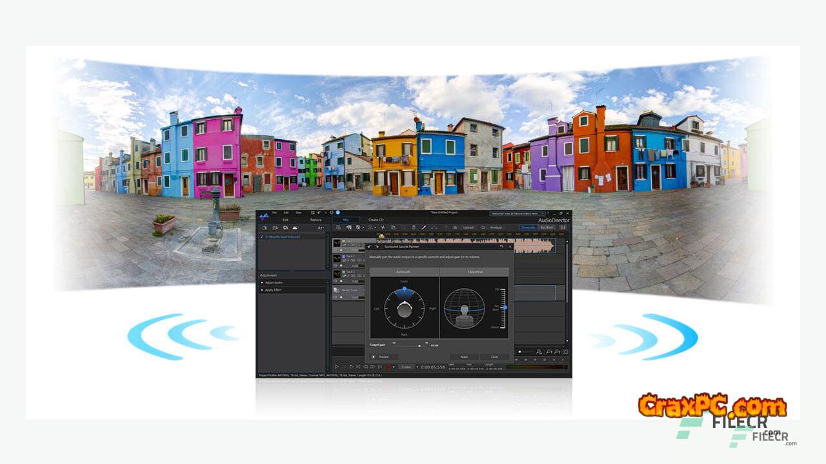Viewport: 826px width, 464px height.
Task: Click the Azimuth dial handle at Front
Action: pos(405,290)
